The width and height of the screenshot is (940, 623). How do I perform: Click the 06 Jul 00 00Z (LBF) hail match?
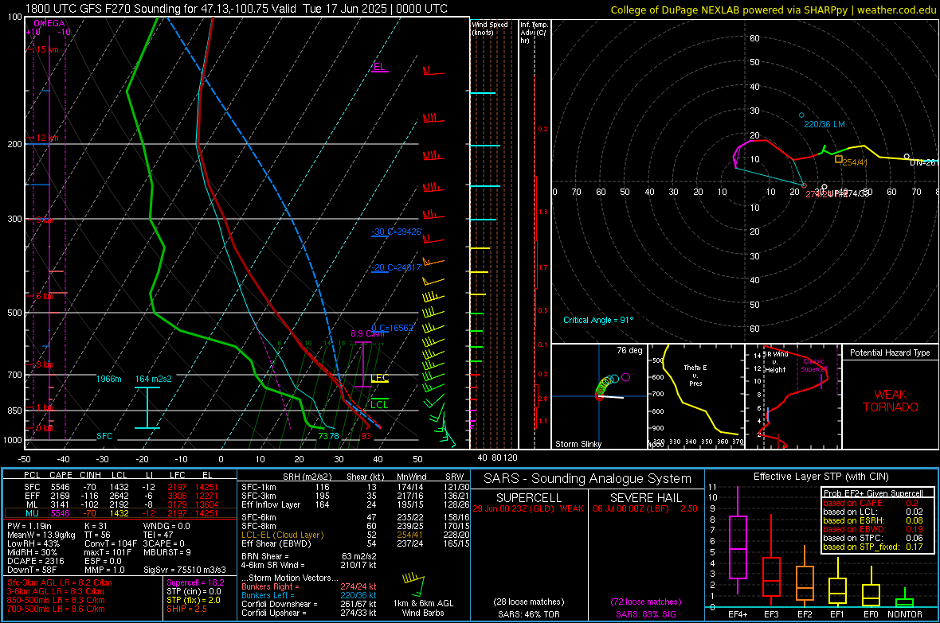pyautogui.click(x=645, y=508)
